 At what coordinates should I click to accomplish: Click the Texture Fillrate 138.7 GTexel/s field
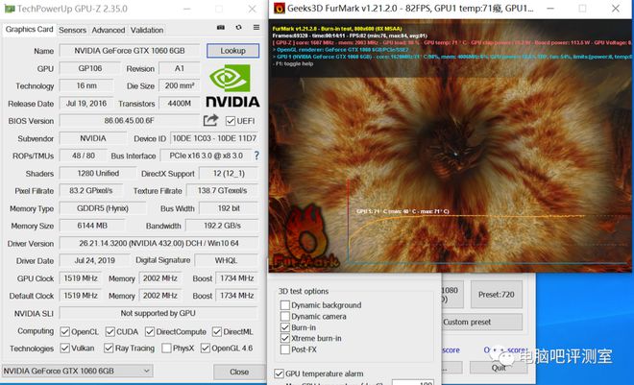[x=222, y=190]
